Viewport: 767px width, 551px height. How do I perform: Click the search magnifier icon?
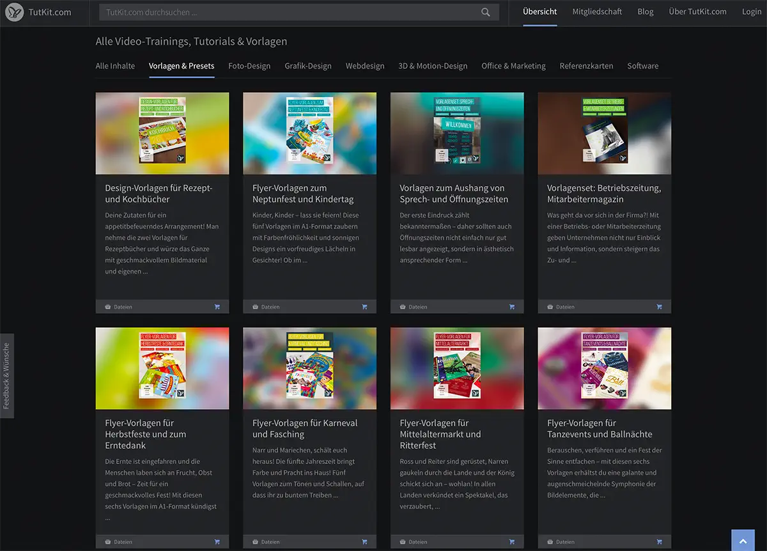[486, 12]
